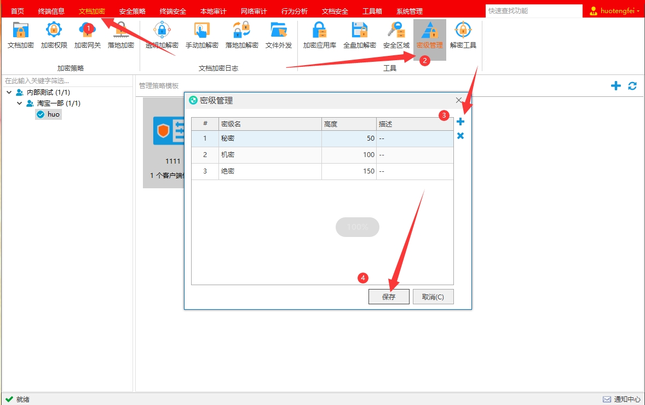Click the user icon beside huotengfei
This screenshot has width=645, height=405.
593,11
